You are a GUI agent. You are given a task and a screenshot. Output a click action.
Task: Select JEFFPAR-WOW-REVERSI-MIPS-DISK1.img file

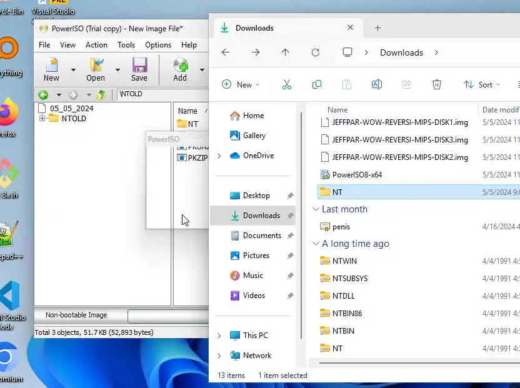[x=400, y=122]
